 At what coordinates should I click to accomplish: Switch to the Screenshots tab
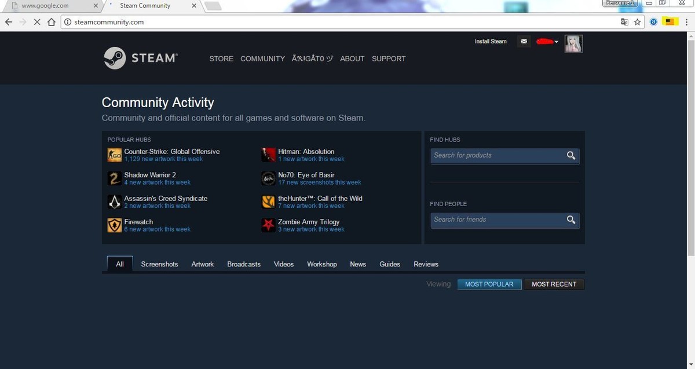pos(159,264)
